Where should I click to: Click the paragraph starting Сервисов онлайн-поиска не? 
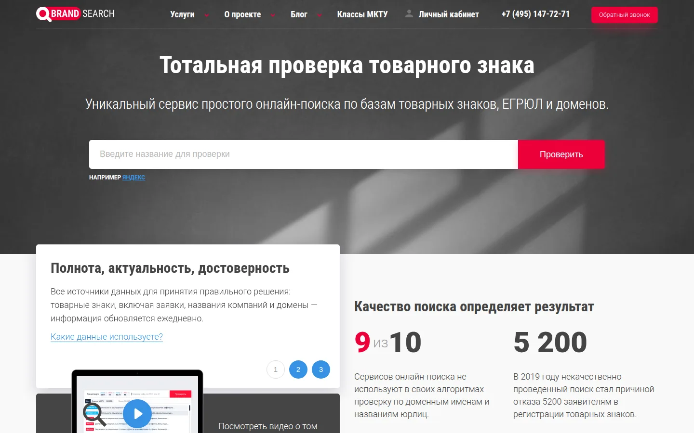point(422,395)
